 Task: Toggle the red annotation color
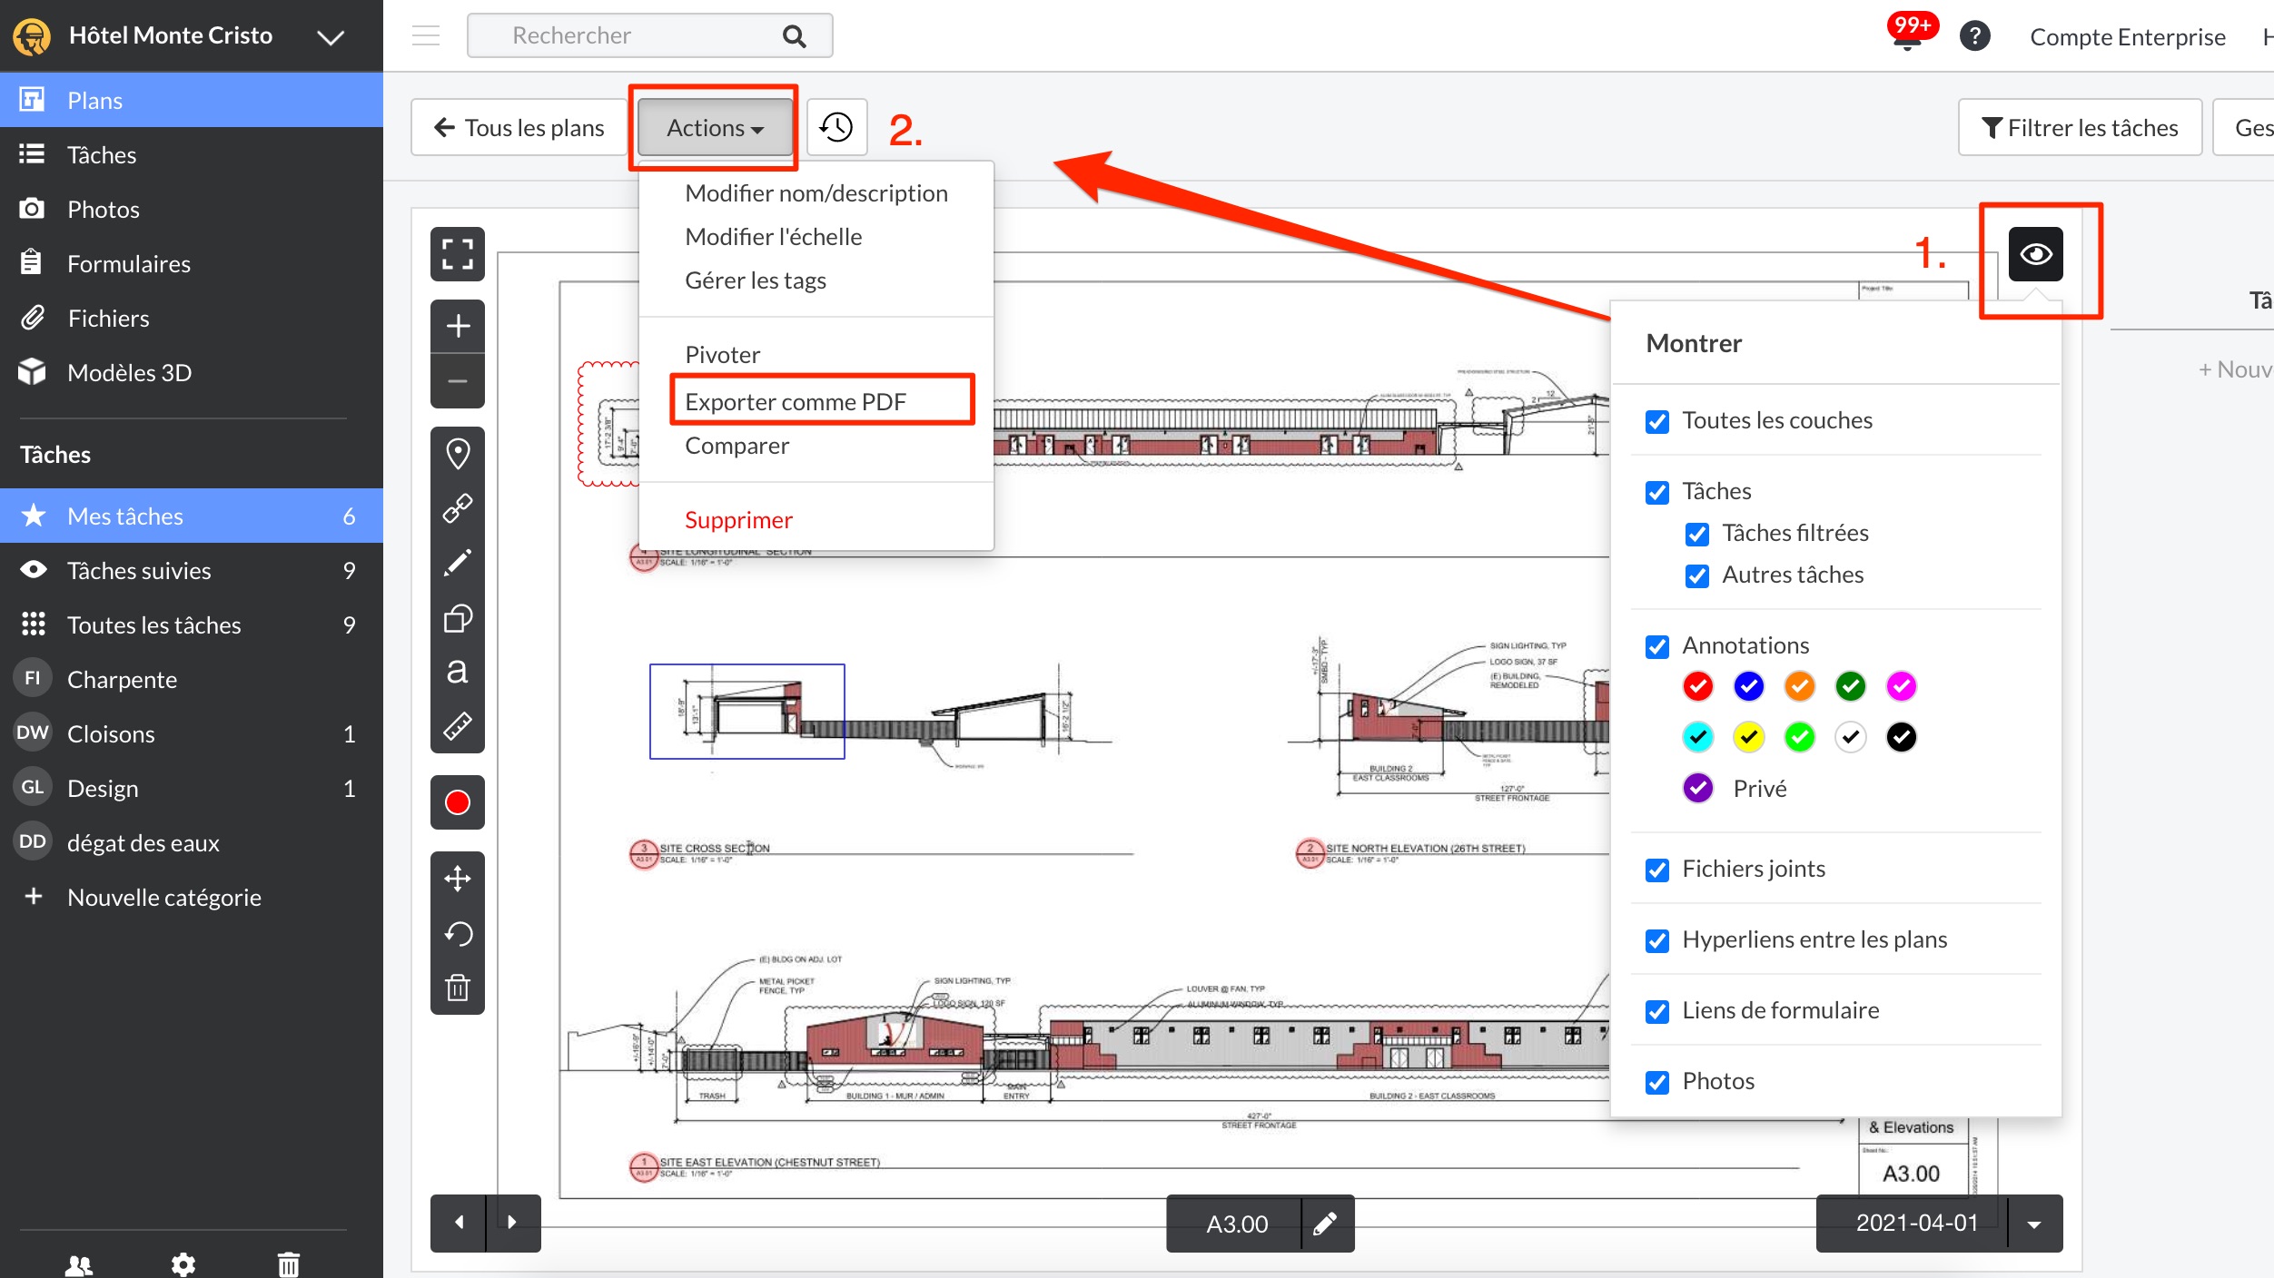[1698, 686]
